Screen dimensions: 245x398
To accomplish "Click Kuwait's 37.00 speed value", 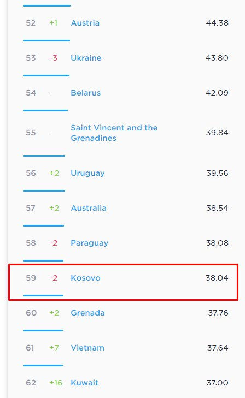I will coord(217,383).
